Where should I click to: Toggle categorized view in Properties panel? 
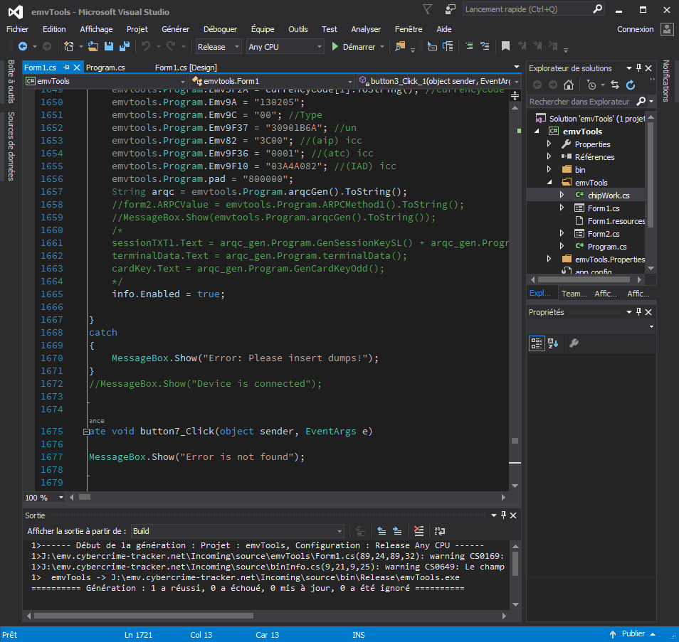click(536, 343)
